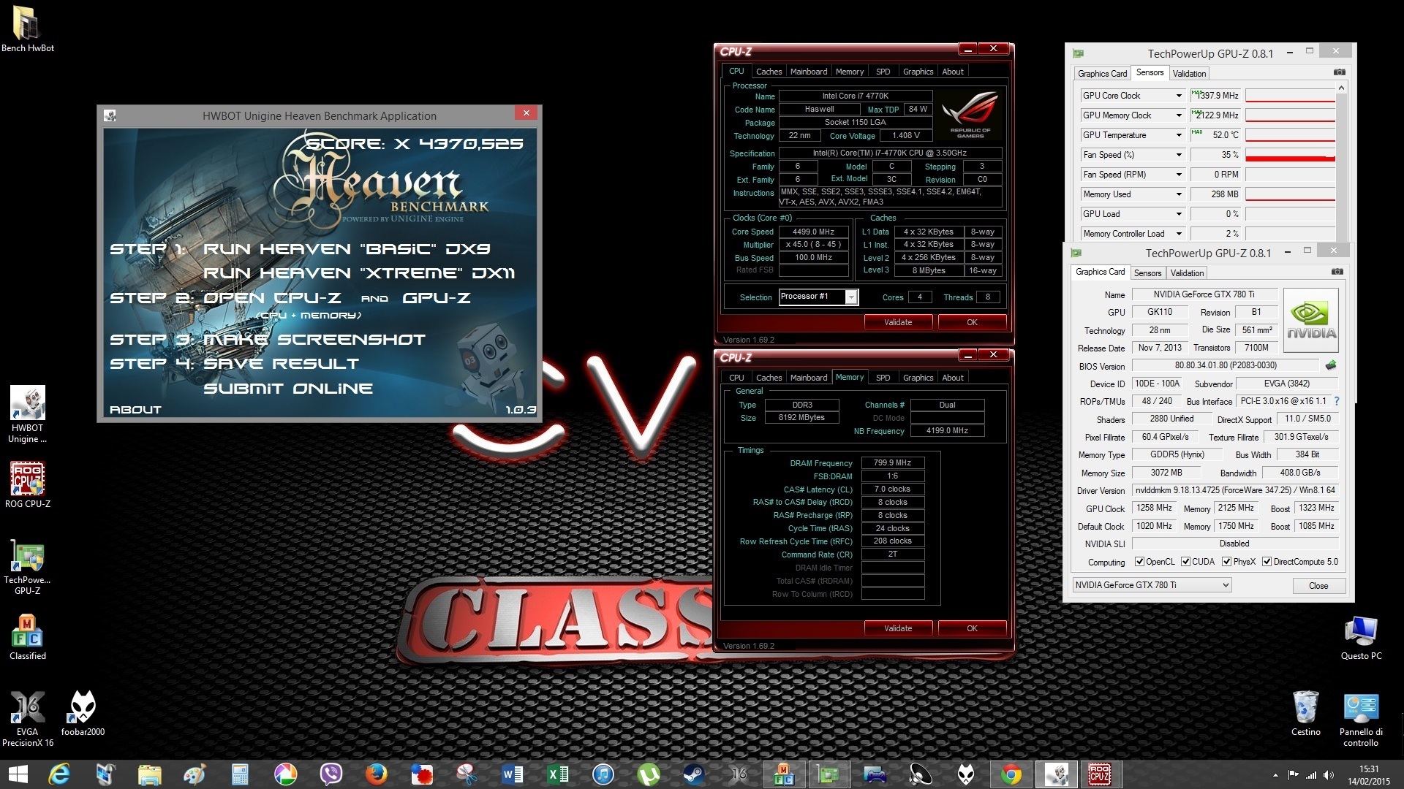Open uTorrent from the taskbar

[x=649, y=774]
